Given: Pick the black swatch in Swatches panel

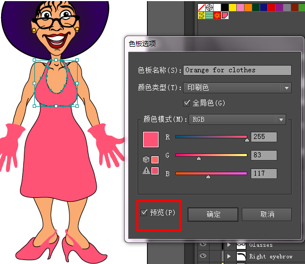Looking at the screenshot, I should 225,8.
